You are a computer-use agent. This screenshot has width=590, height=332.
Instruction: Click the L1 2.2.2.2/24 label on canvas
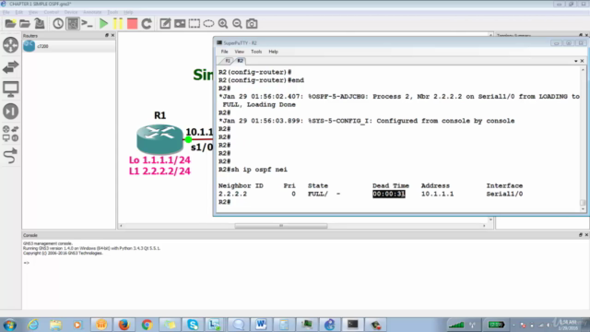pyautogui.click(x=159, y=172)
